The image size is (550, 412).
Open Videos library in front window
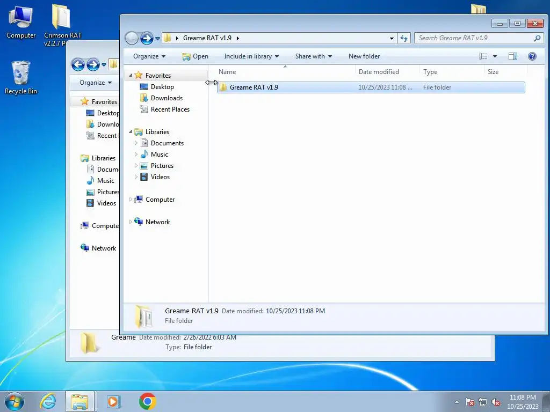point(160,176)
